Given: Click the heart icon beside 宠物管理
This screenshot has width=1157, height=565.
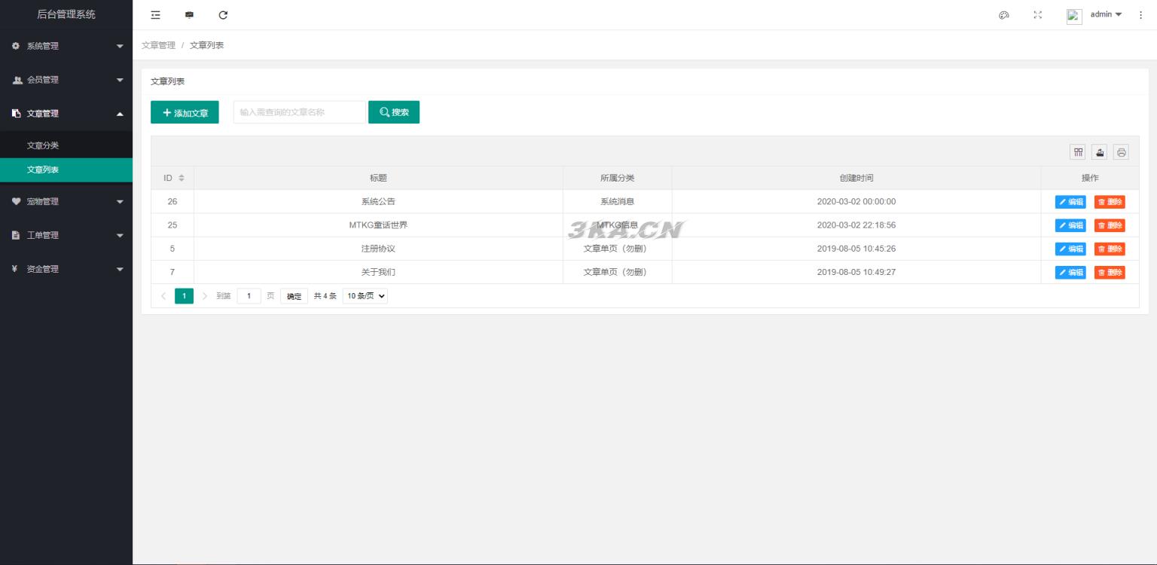Looking at the screenshot, I should click(16, 201).
